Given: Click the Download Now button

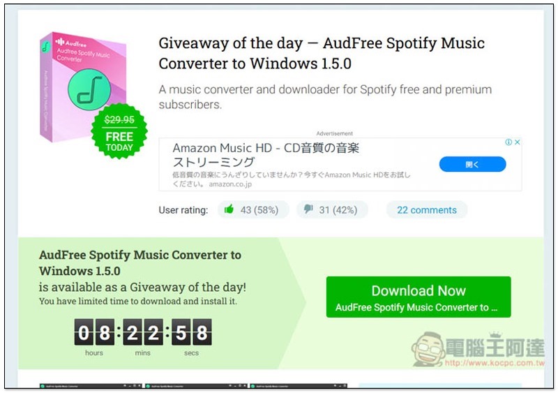Looking at the screenshot, I should point(418,297).
